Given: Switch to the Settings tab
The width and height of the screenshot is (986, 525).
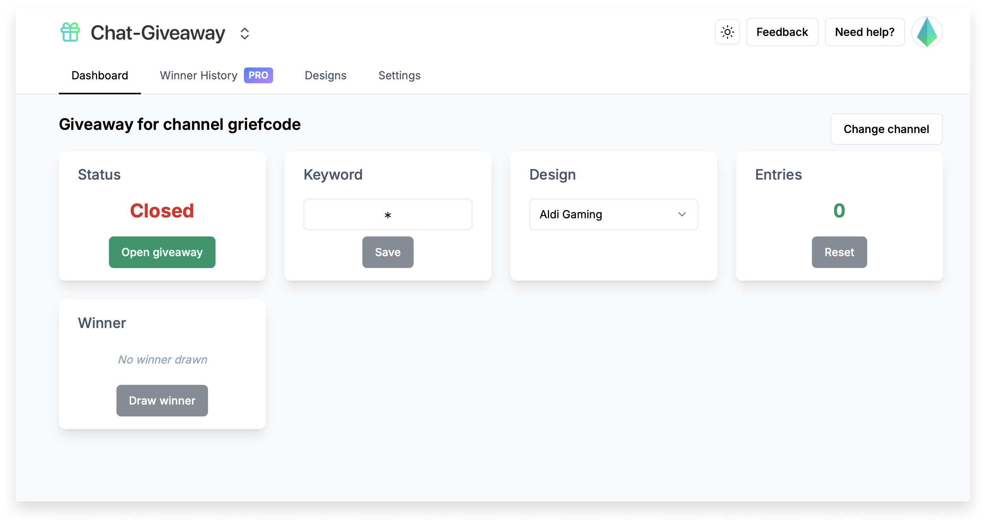Looking at the screenshot, I should pos(400,75).
